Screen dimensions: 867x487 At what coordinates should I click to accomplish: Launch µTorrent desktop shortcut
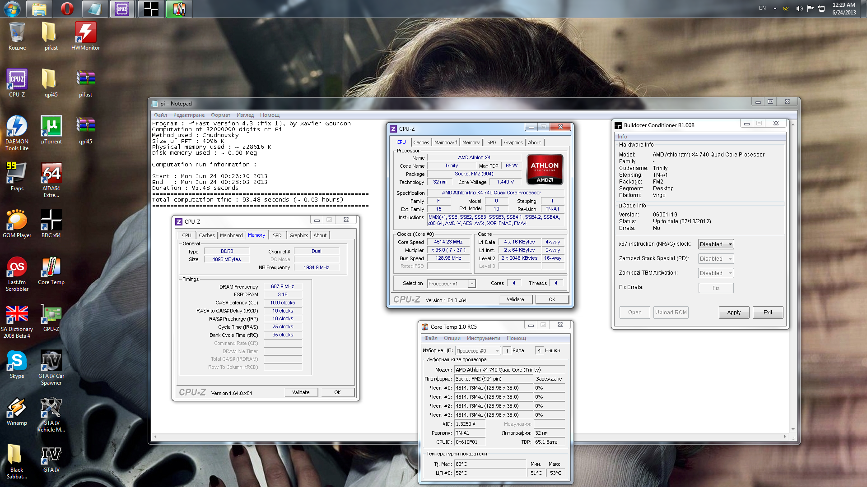click(x=51, y=130)
